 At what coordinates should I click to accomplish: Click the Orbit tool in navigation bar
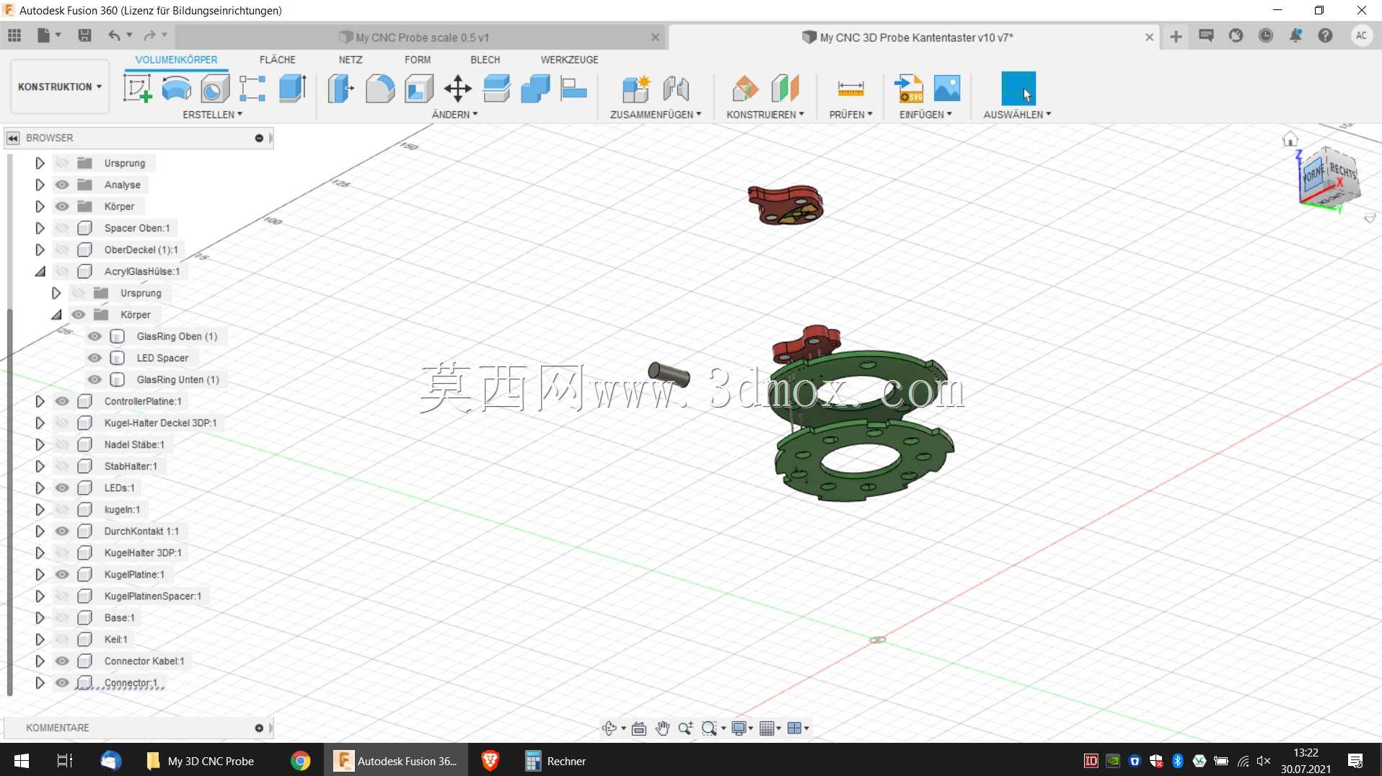[609, 728]
